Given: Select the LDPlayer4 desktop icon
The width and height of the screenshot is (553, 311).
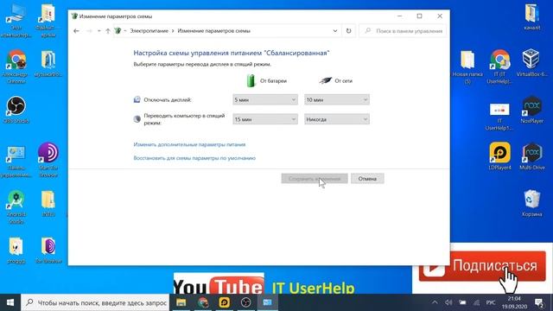Looking at the screenshot, I should click(x=499, y=156).
